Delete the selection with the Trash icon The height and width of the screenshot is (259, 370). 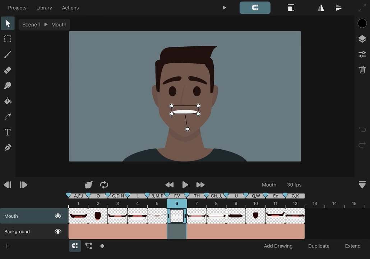pos(362,69)
